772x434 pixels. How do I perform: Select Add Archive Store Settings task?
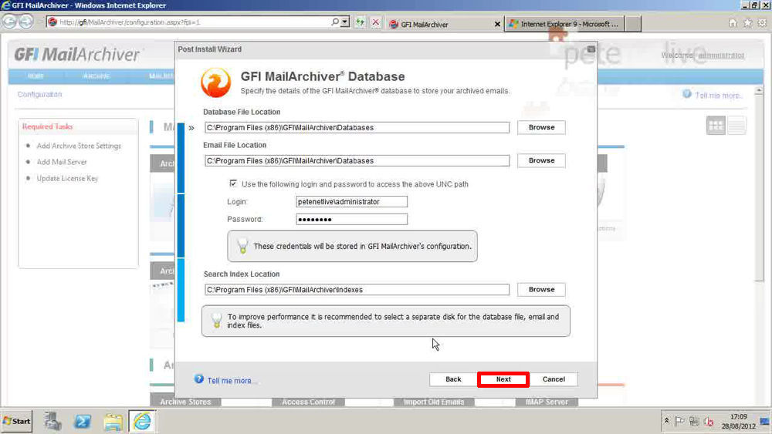[x=79, y=146]
